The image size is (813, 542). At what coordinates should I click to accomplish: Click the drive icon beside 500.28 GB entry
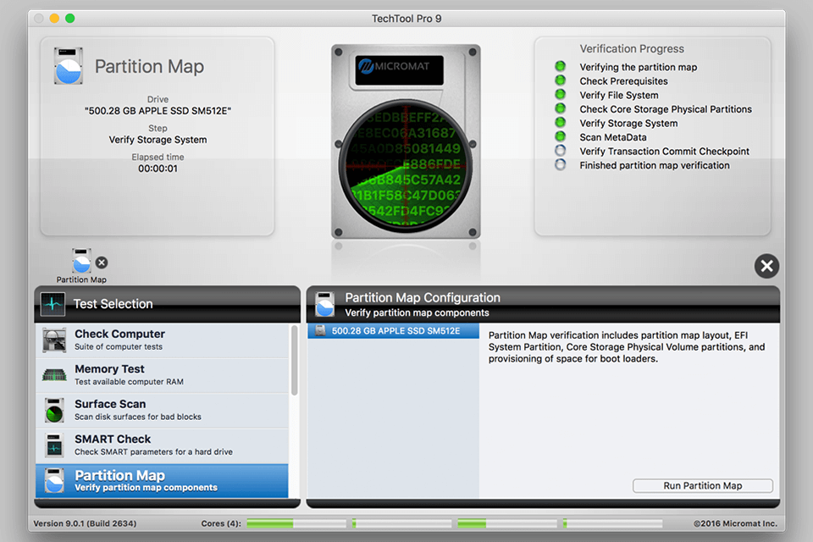(x=320, y=331)
